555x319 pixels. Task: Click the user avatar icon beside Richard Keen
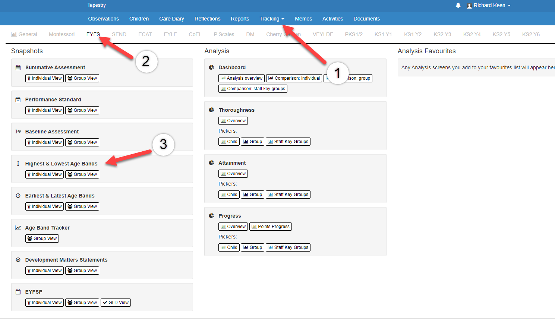coord(469,6)
